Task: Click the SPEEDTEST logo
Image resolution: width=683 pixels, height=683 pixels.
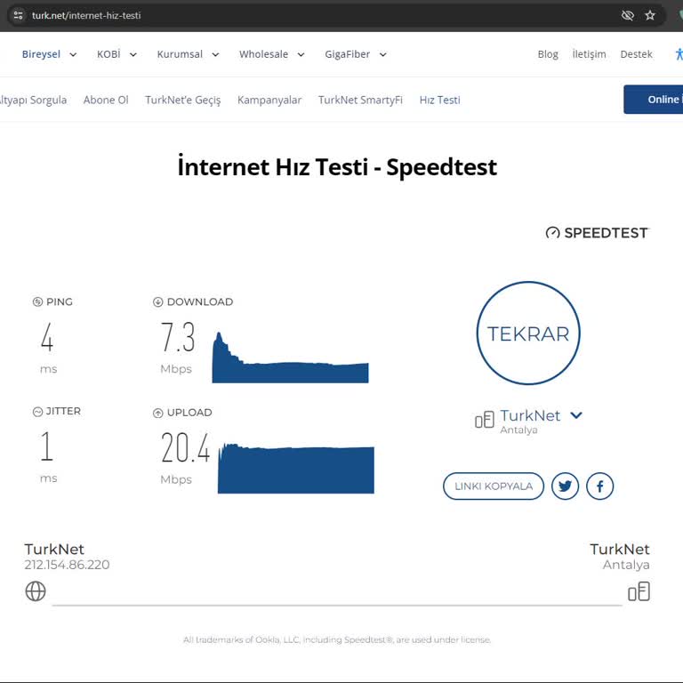Action: [x=597, y=233]
